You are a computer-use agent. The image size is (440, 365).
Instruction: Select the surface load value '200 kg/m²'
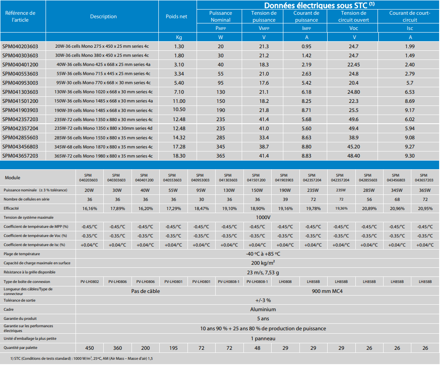click(x=263, y=263)
